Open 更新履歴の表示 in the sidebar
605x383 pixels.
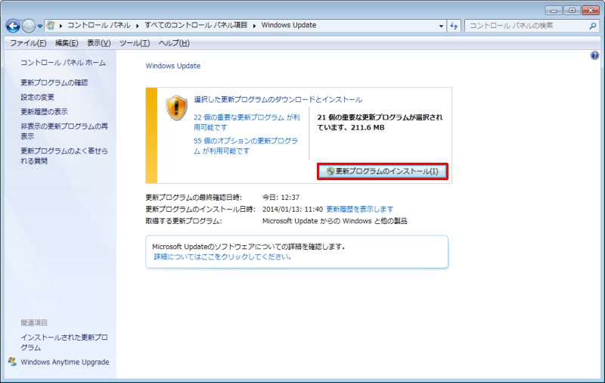point(44,111)
